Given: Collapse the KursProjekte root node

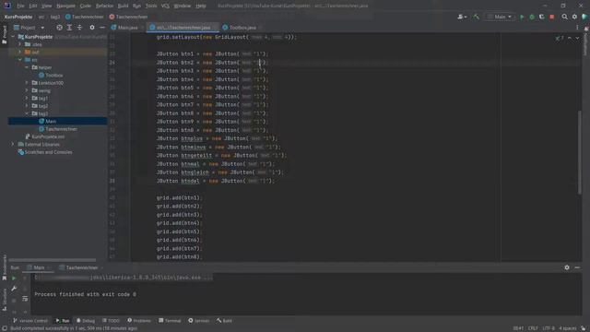Looking at the screenshot, I should [x=13, y=37].
